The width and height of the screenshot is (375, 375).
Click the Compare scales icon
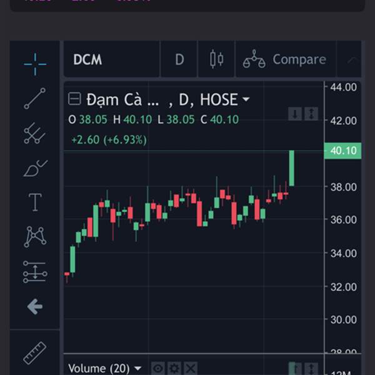coord(254,59)
